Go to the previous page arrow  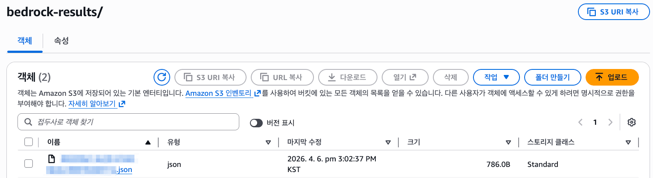(x=580, y=123)
